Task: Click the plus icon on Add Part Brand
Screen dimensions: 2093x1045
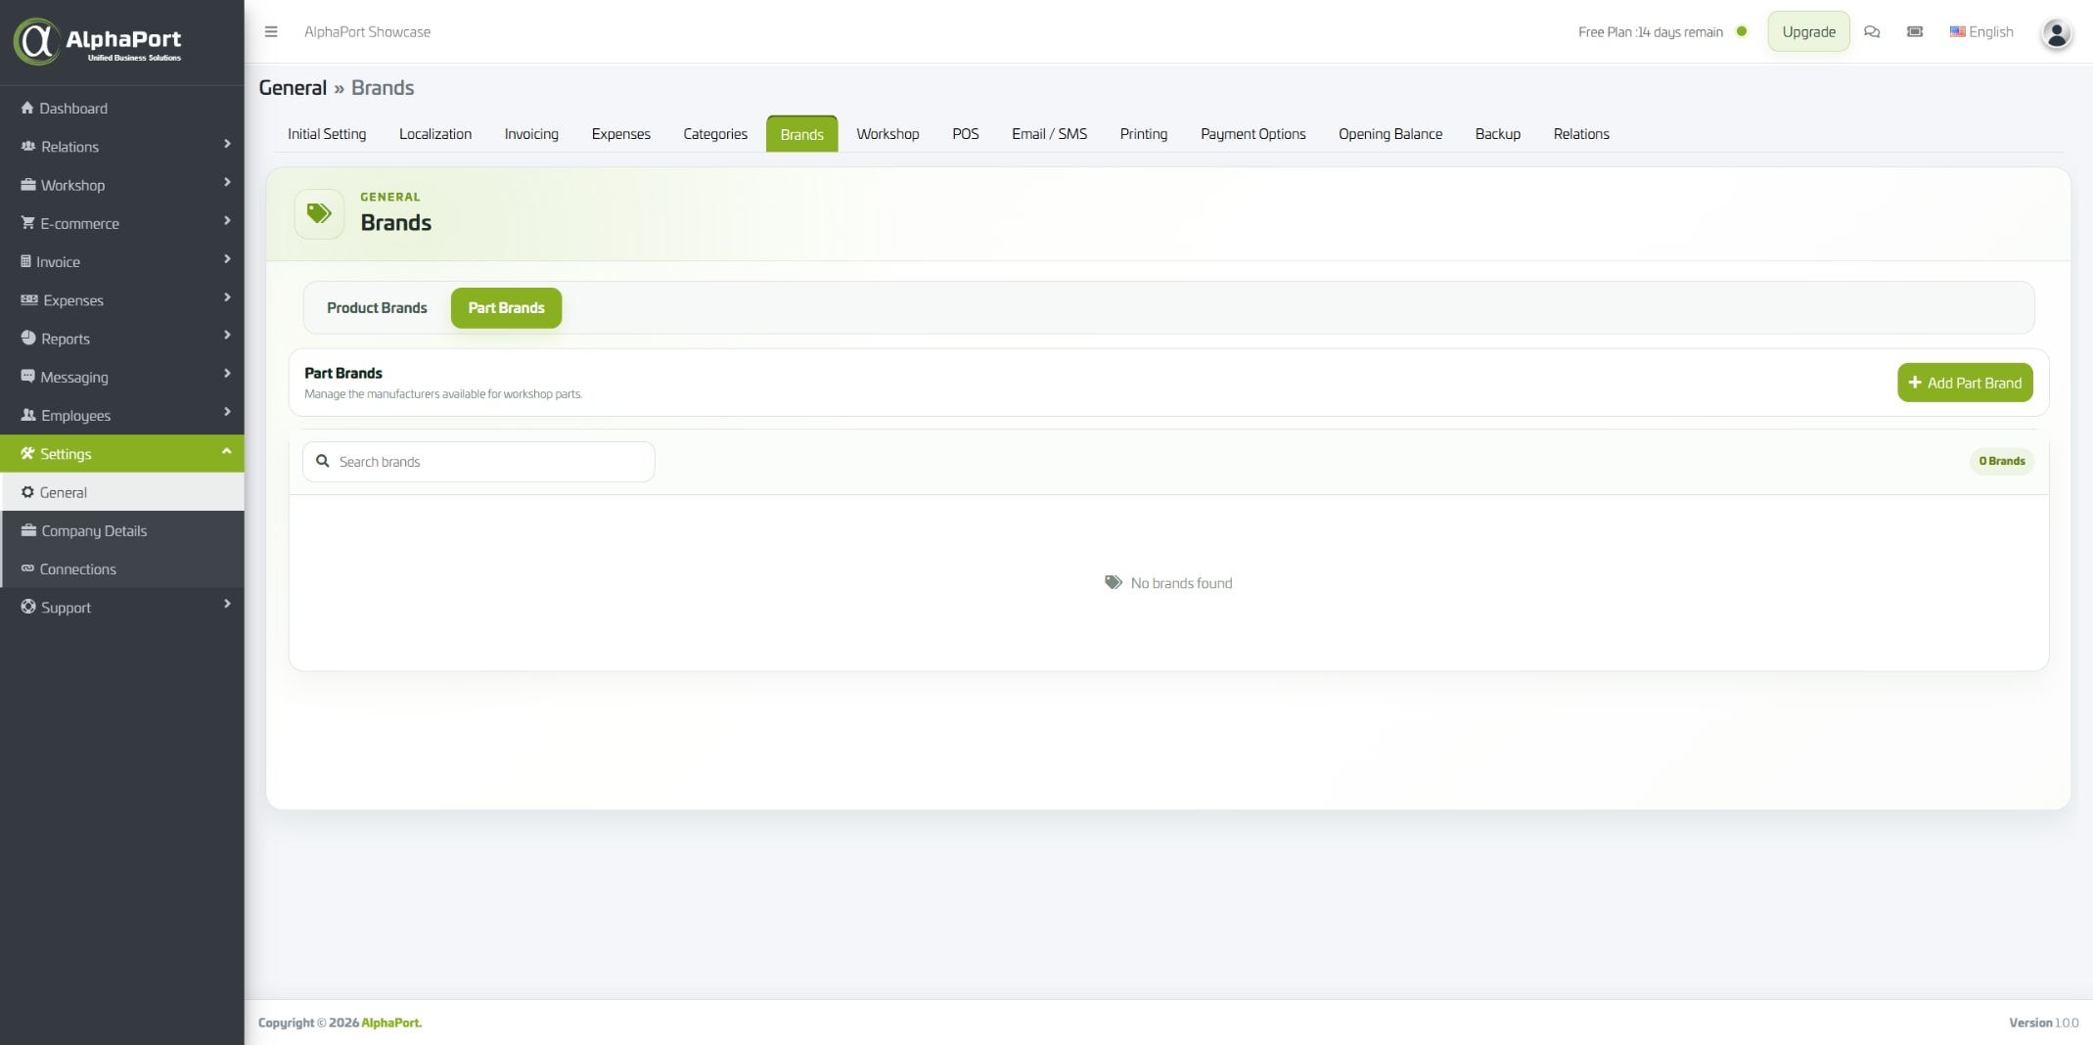Action: 1914,383
